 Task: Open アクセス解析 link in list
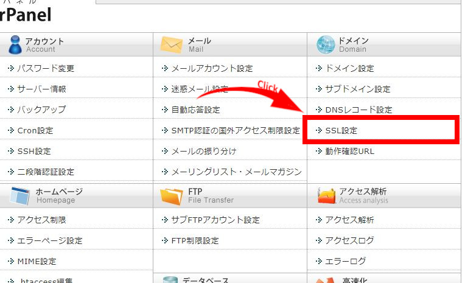pos(349,220)
